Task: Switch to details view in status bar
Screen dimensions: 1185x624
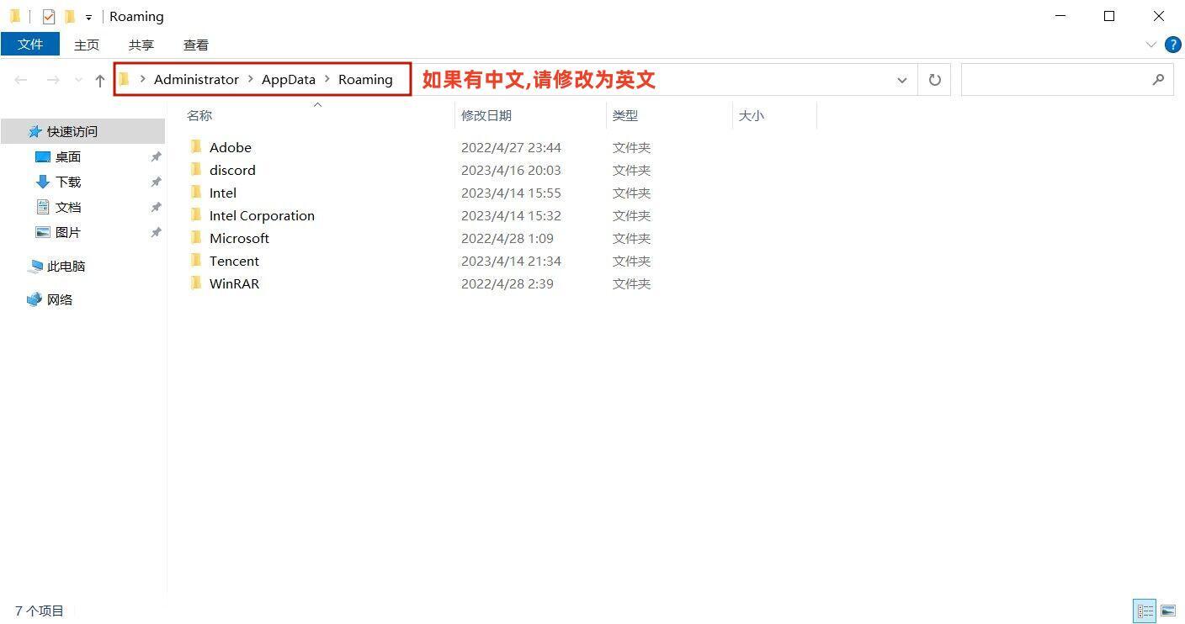Action: point(1145,611)
